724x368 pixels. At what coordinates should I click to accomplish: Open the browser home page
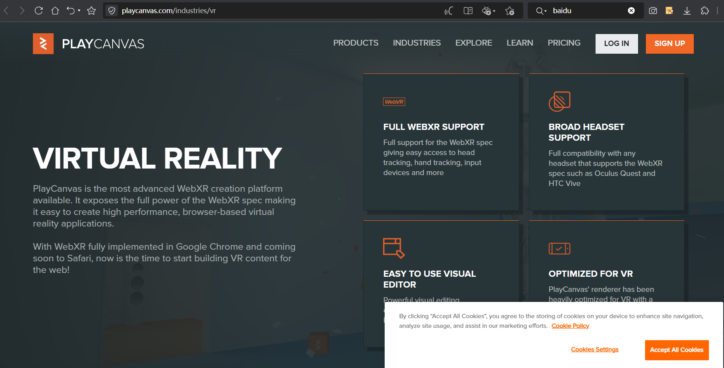tap(55, 11)
